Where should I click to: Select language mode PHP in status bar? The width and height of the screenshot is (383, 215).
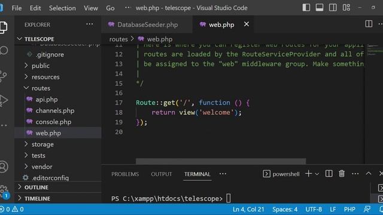[x=349, y=209]
